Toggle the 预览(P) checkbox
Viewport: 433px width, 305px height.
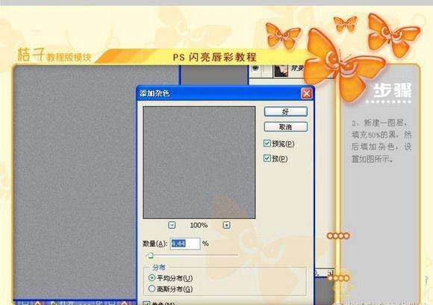267,144
